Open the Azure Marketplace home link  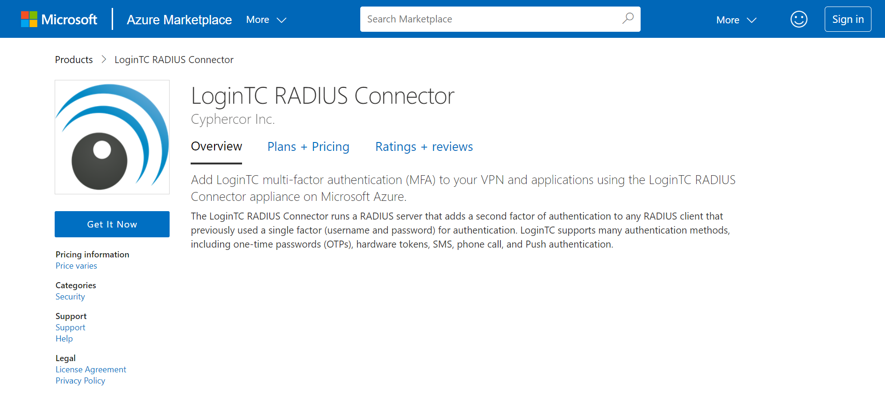[x=179, y=20]
